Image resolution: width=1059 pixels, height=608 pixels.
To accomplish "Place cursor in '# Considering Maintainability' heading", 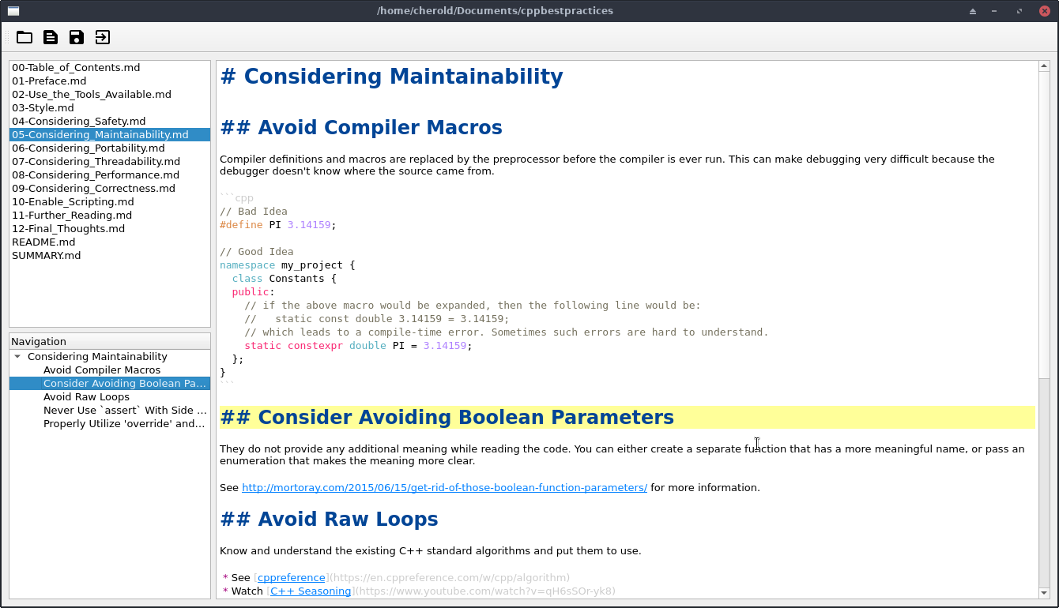I will 392,77.
